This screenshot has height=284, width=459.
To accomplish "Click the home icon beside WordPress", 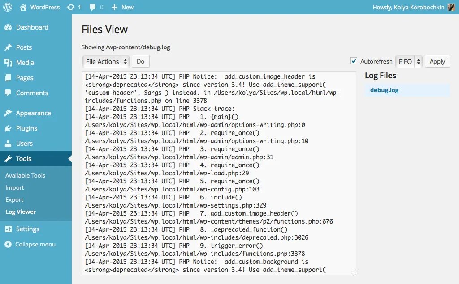I will tap(23, 7).
